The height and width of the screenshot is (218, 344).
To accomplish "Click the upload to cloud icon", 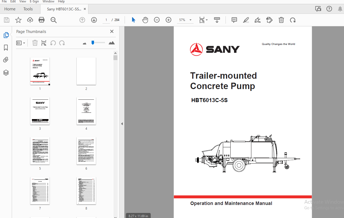I will [30, 20].
